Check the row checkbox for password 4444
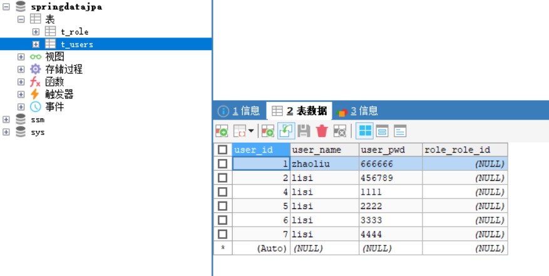The height and width of the screenshot is (276, 549). coord(222,234)
